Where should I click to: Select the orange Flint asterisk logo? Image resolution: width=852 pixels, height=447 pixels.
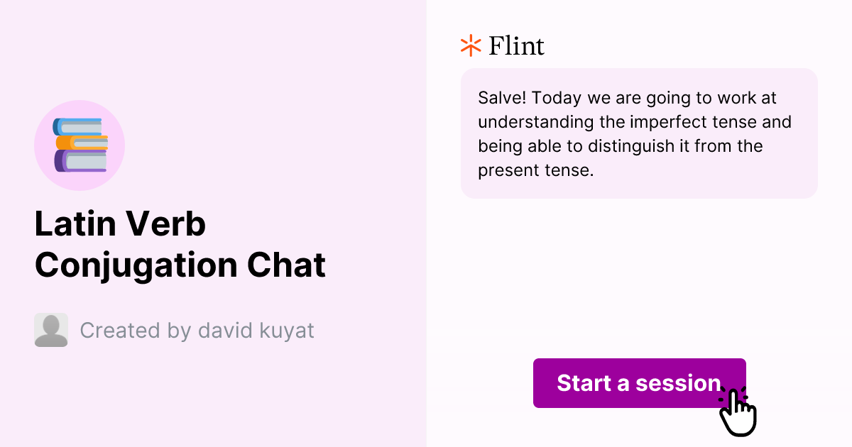pos(469,45)
